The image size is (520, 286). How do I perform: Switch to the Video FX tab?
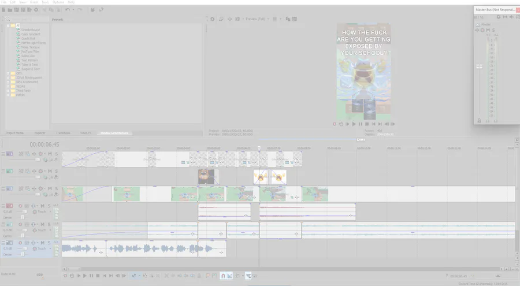pos(86,133)
